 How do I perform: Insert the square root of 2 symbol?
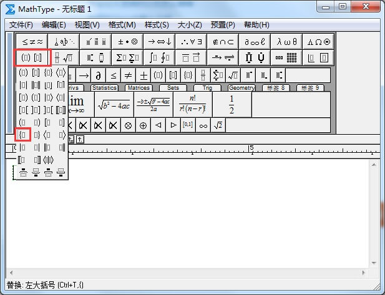(218, 125)
